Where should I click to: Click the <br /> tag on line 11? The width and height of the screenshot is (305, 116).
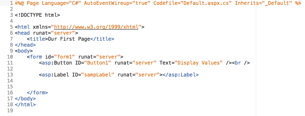241,63
